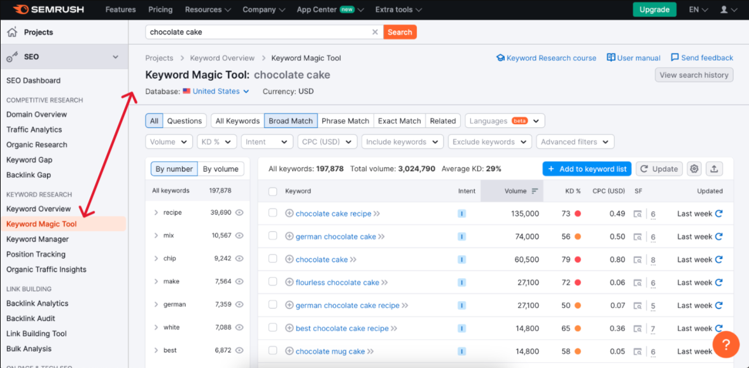Add chocolate mug cake via plus icon
Image resolution: width=749 pixels, height=368 pixels.
[x=289, y=351]
